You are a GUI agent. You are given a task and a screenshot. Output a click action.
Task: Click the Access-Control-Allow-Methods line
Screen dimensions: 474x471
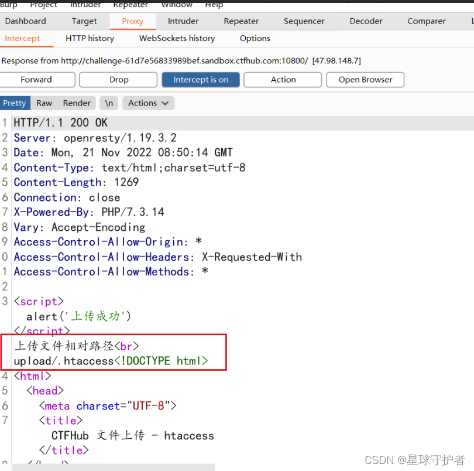point(111,272)
